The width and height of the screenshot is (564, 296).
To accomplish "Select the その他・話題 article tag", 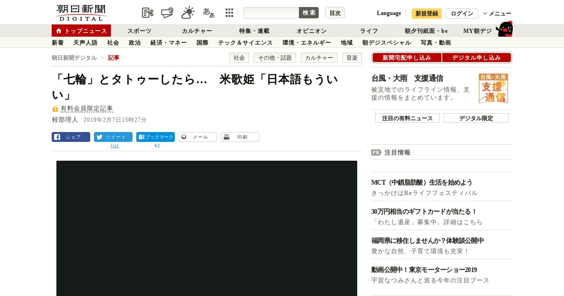I will [x=275, y=58].
